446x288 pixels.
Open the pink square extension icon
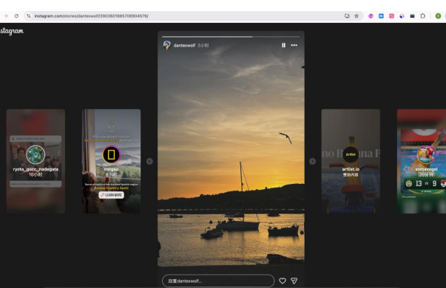(392, 16)
